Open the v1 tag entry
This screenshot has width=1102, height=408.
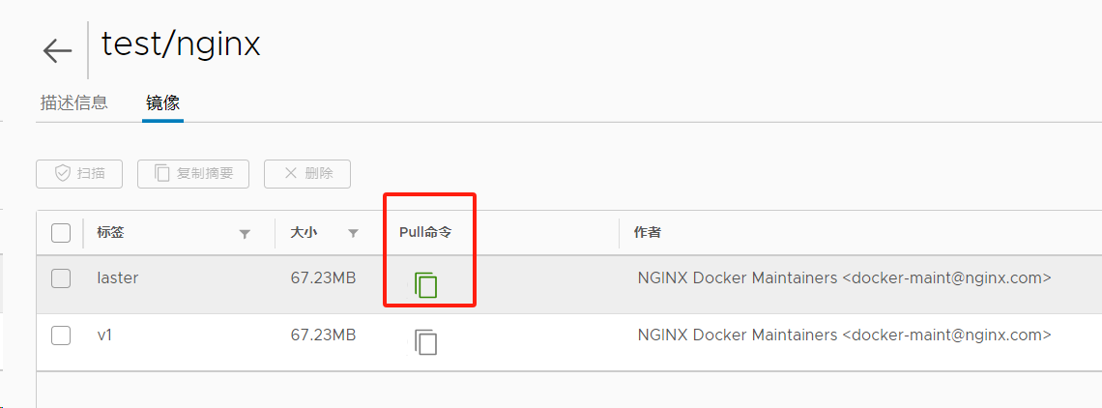point(105,335)
